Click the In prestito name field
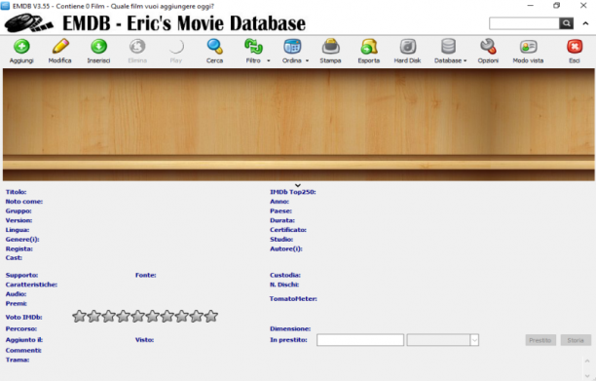This screenshot has height=381, width=596. [x=360, y=340]
